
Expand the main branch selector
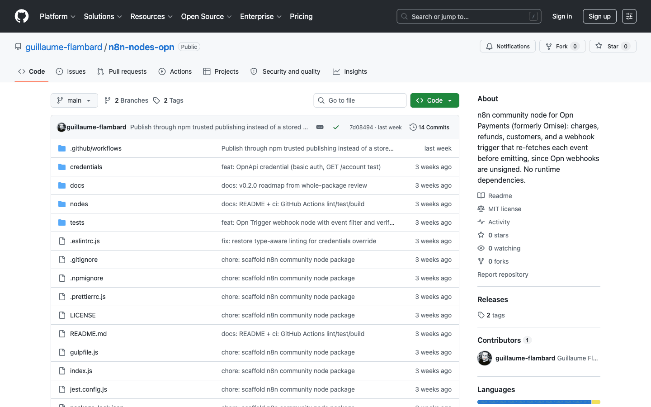point(74,100)
